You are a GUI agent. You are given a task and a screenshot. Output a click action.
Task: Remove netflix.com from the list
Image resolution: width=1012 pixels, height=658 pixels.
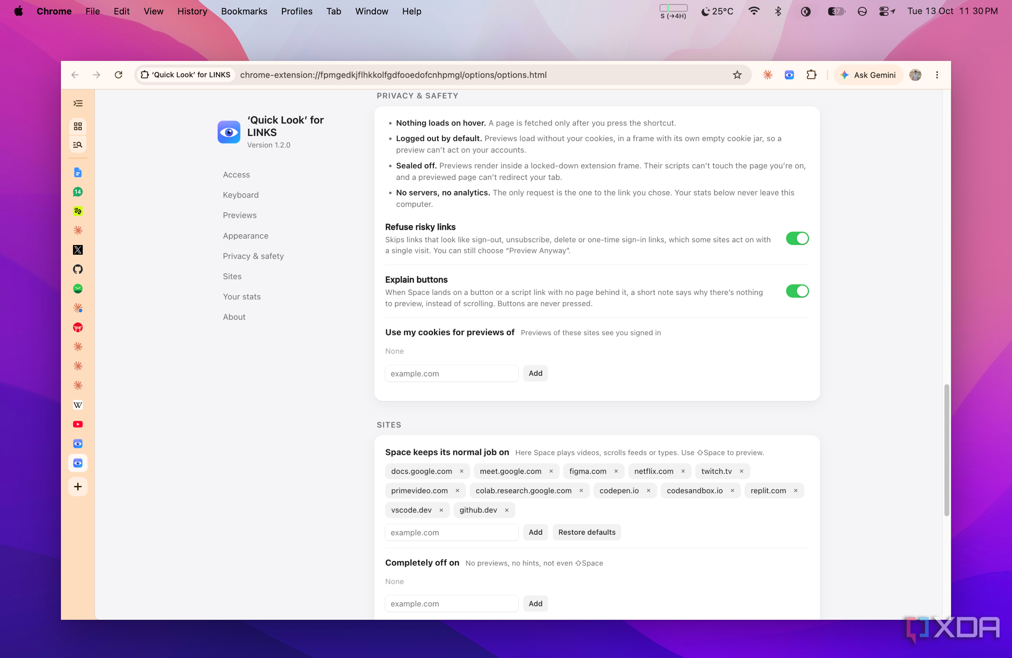pos(683,471)
